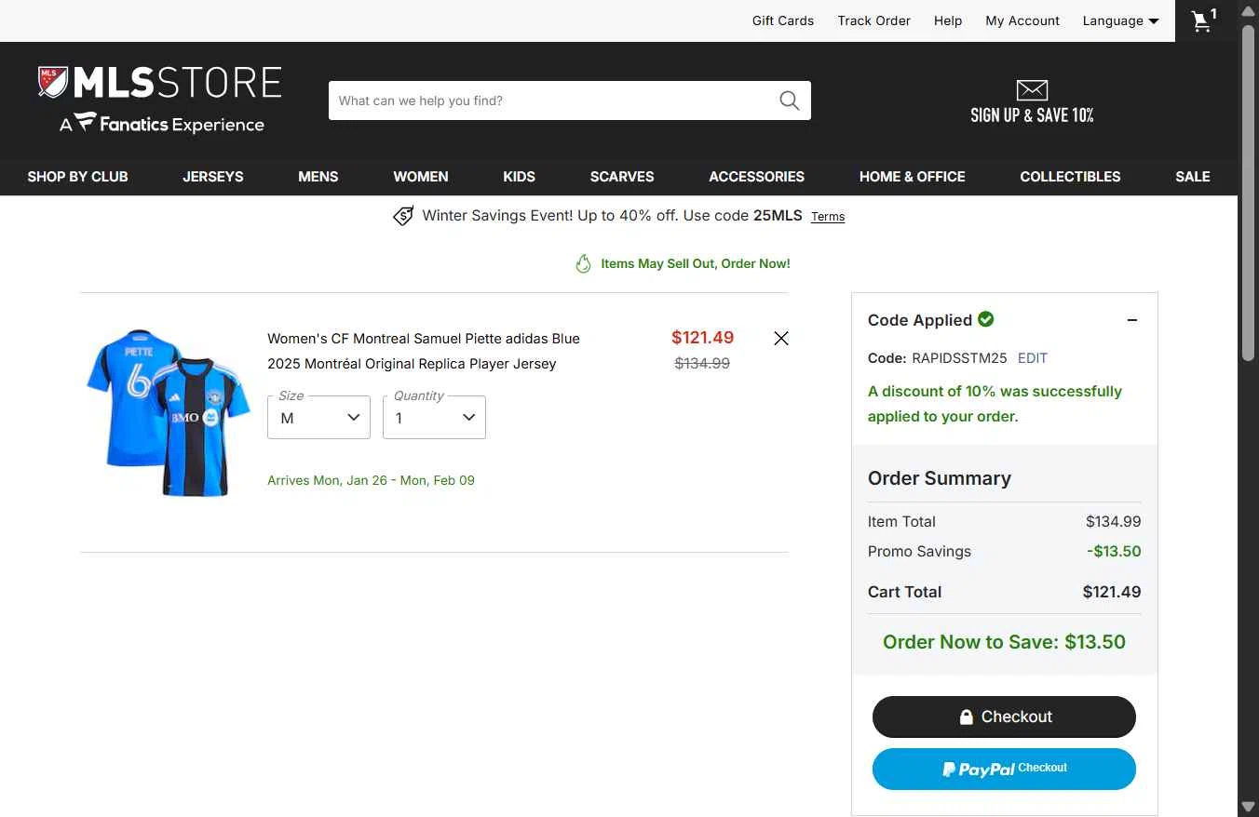The image size is (1259, 817).
Task: Click Sign Up & Save 10% text
Action: (1032, 115)
